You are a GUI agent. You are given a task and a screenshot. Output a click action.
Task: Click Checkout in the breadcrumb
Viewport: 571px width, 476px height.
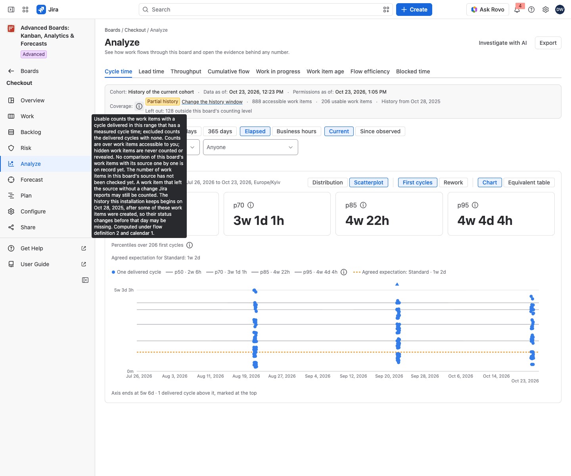point(135,30)
